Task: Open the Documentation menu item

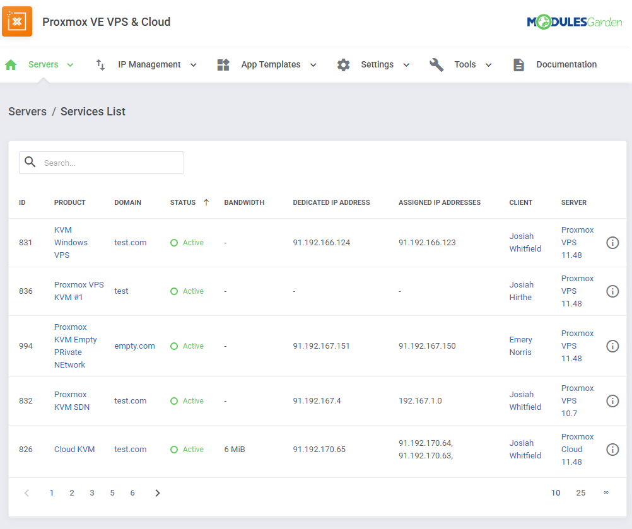Action: coord(566,64)
